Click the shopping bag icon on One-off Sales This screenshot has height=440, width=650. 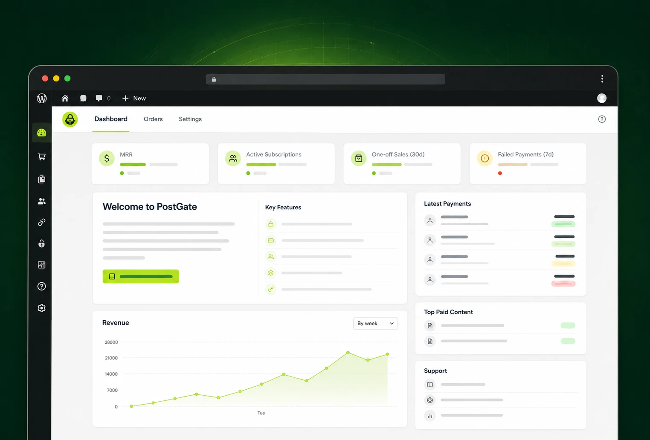tap(359, 158)
